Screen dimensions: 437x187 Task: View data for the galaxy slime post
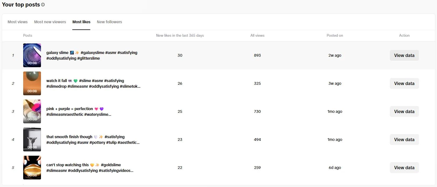pyautogui.click(x=404, y=55)
